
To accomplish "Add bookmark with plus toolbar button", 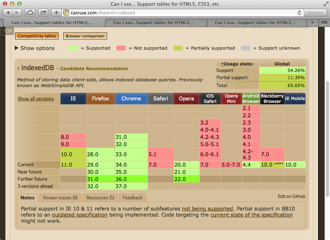I will coord(56,13).
